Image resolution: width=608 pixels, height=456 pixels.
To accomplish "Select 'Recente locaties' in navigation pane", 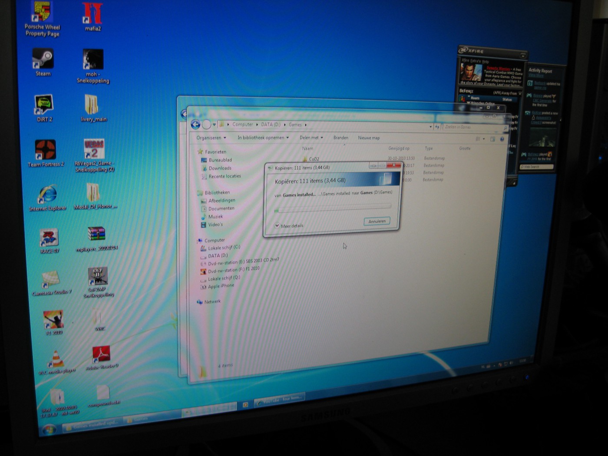I will click(x=221, y=176).
